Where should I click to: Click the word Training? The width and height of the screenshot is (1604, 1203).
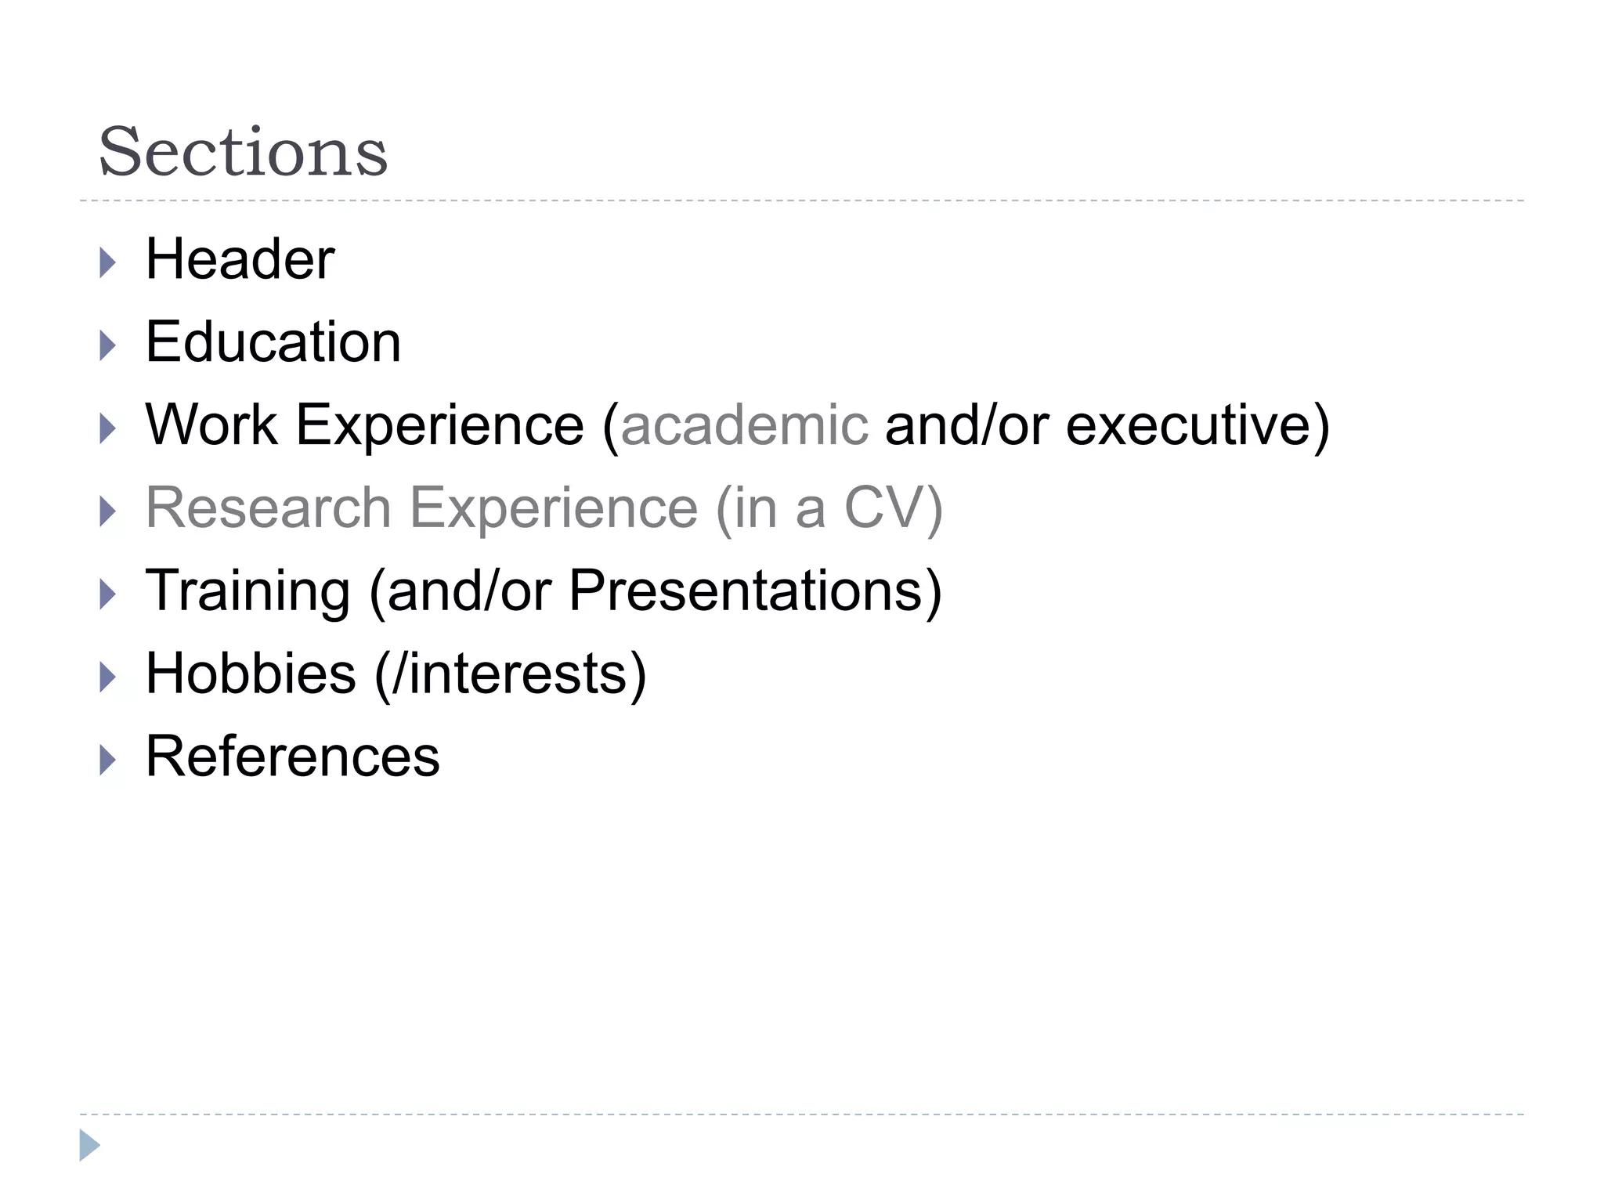pos(247,591)
